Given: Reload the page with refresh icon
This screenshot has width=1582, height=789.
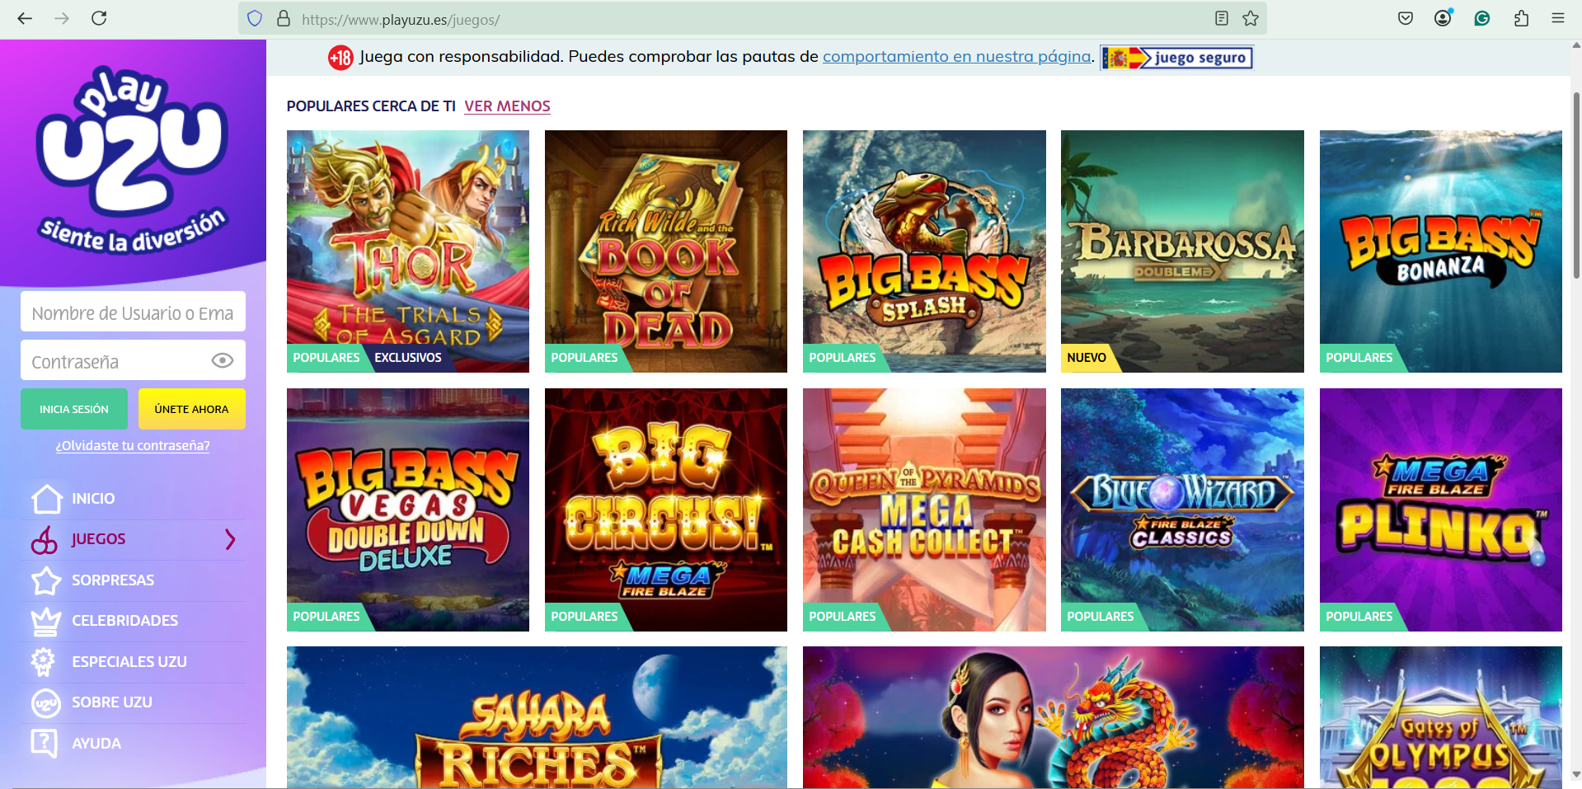Looking at the screenshot, I should pos(99,18).
